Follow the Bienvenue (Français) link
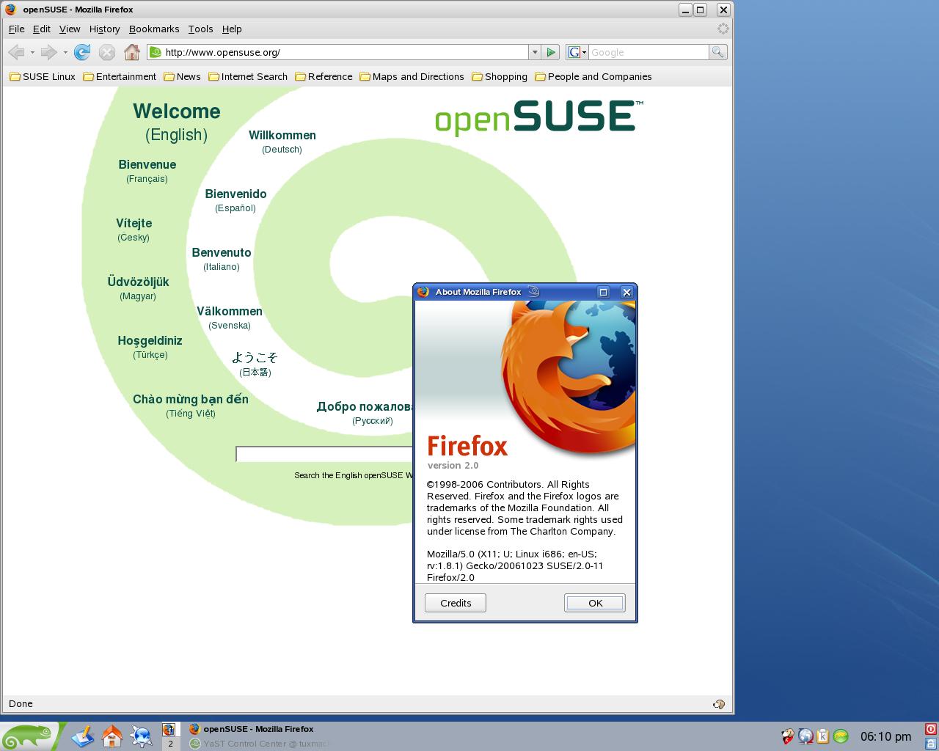Image resolution: width=939 pixels, height=751 pixels. 147,170
